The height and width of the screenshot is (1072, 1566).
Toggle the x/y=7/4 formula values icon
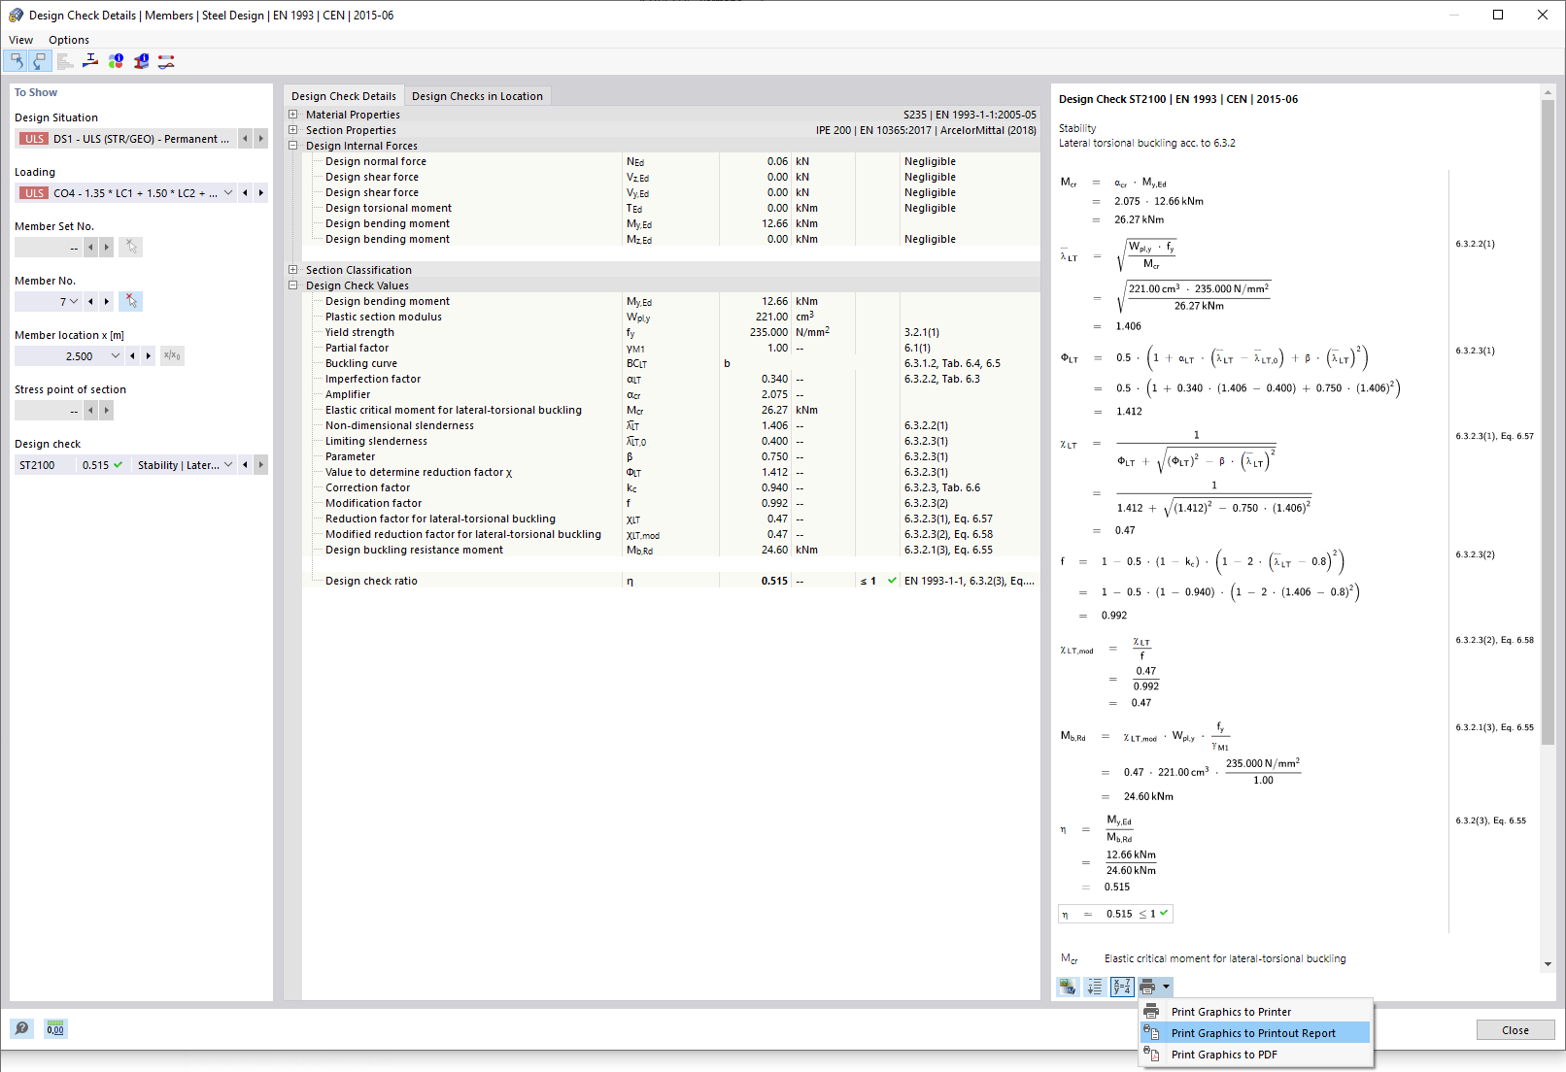[1122, 987]
